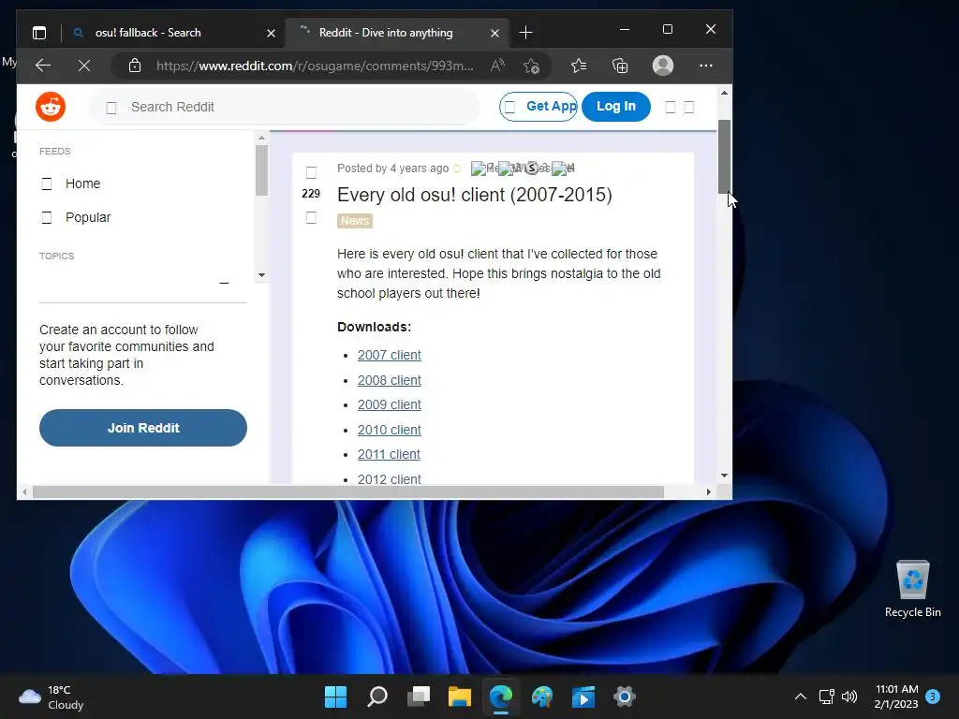Image resolution: width=959 pixels, height=719 pixels.
Task: Click the Log In button
Action: 616,107
